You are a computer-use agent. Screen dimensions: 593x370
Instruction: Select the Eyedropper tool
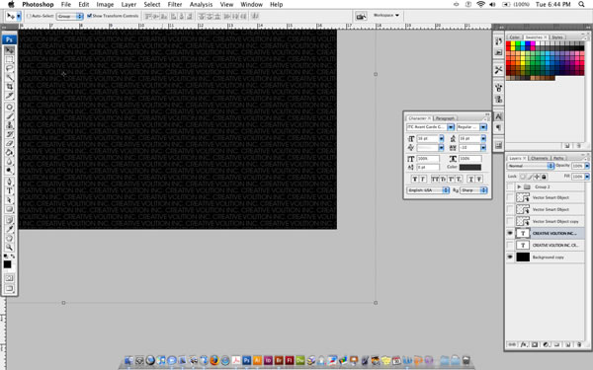[x=10, y=229]
